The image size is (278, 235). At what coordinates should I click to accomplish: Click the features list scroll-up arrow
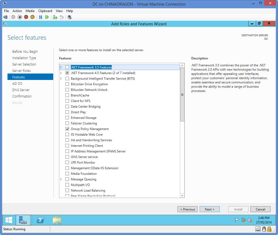(182, 66)
